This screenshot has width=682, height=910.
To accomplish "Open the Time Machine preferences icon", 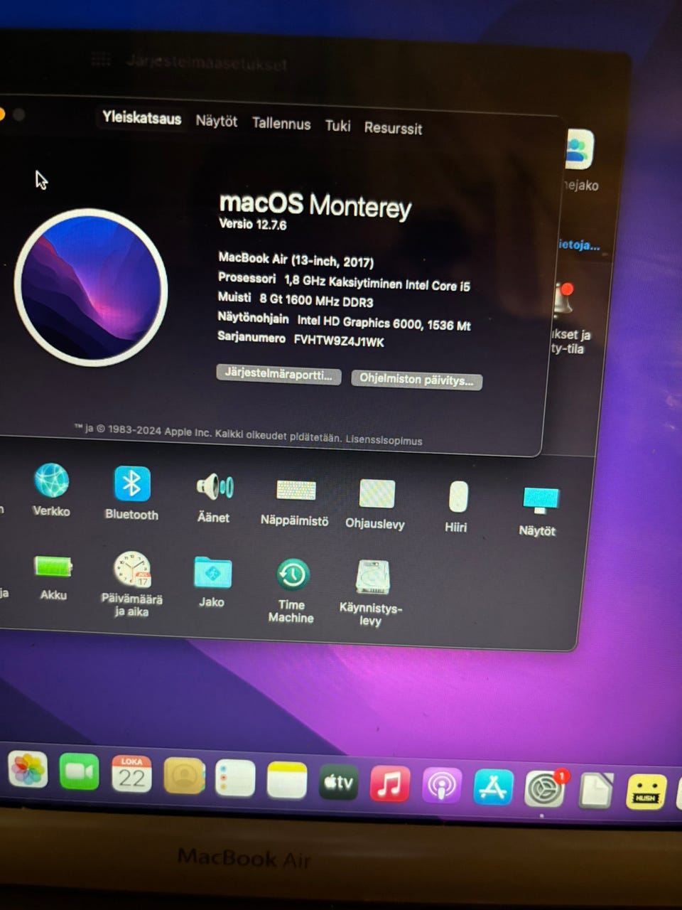I will click(292, 575).
